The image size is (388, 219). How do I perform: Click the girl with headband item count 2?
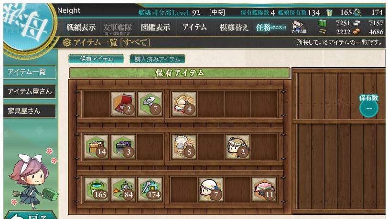click(237, 147)
